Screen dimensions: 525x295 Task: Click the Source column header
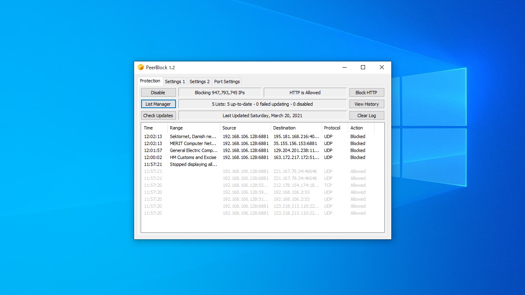click(x=245, y=128)
